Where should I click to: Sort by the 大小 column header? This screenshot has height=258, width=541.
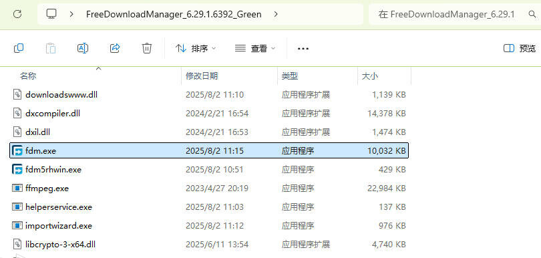pyautogui.click(x=369, y=76)
